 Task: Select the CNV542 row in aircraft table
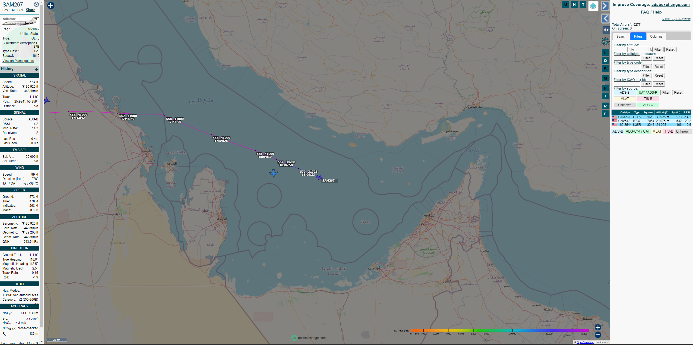click(x=651, y=121)
